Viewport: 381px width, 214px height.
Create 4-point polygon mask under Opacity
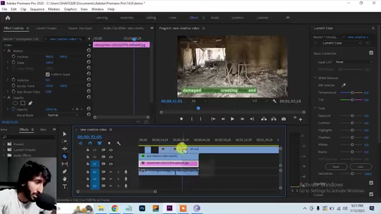(23, 103)
